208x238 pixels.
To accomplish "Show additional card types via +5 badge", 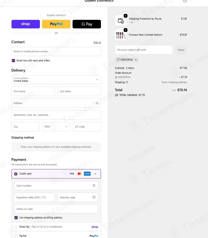I will (95, 174).
